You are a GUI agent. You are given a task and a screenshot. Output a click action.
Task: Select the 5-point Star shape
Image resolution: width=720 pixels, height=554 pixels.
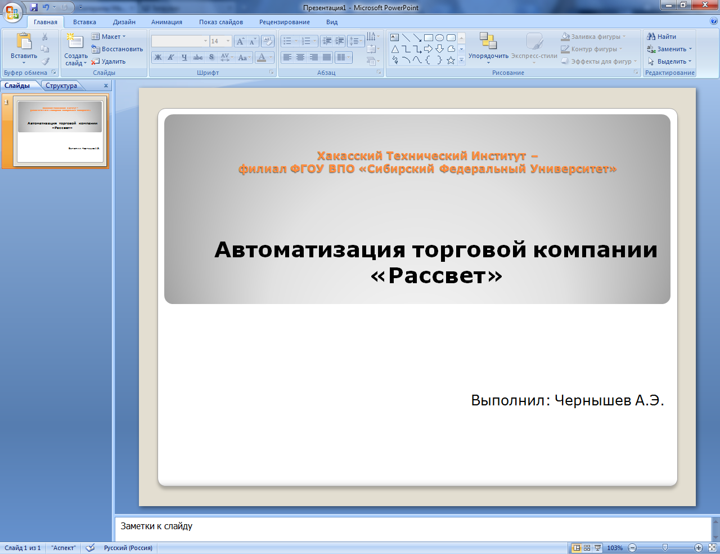(451, 60)
